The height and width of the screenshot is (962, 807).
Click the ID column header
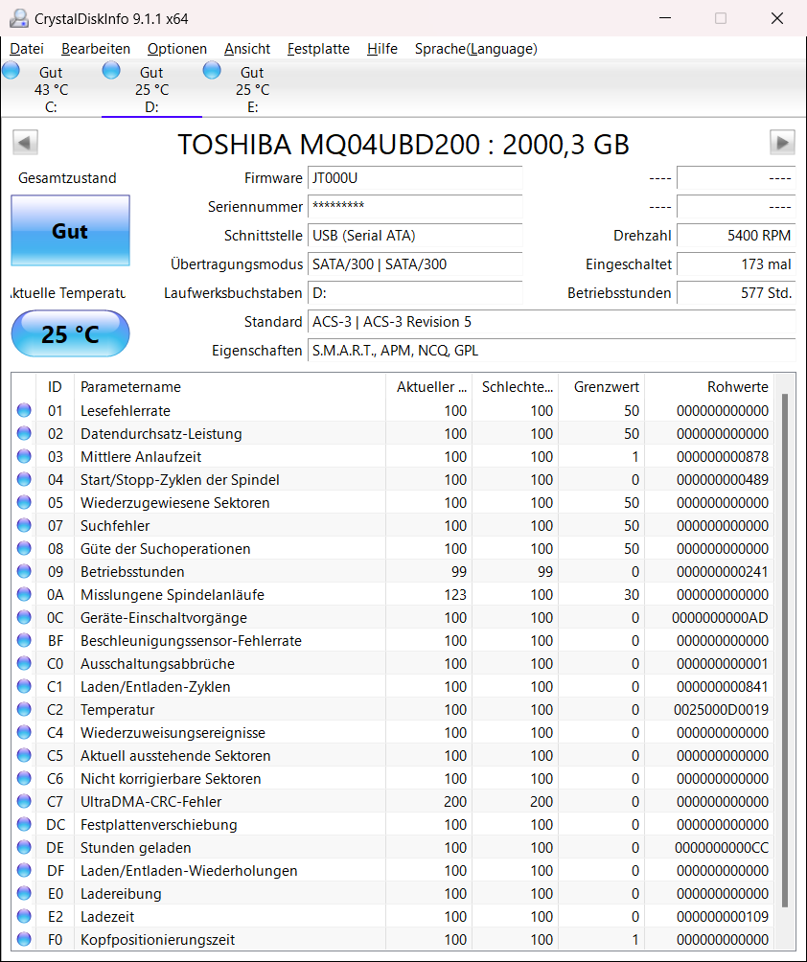(55, 386)
